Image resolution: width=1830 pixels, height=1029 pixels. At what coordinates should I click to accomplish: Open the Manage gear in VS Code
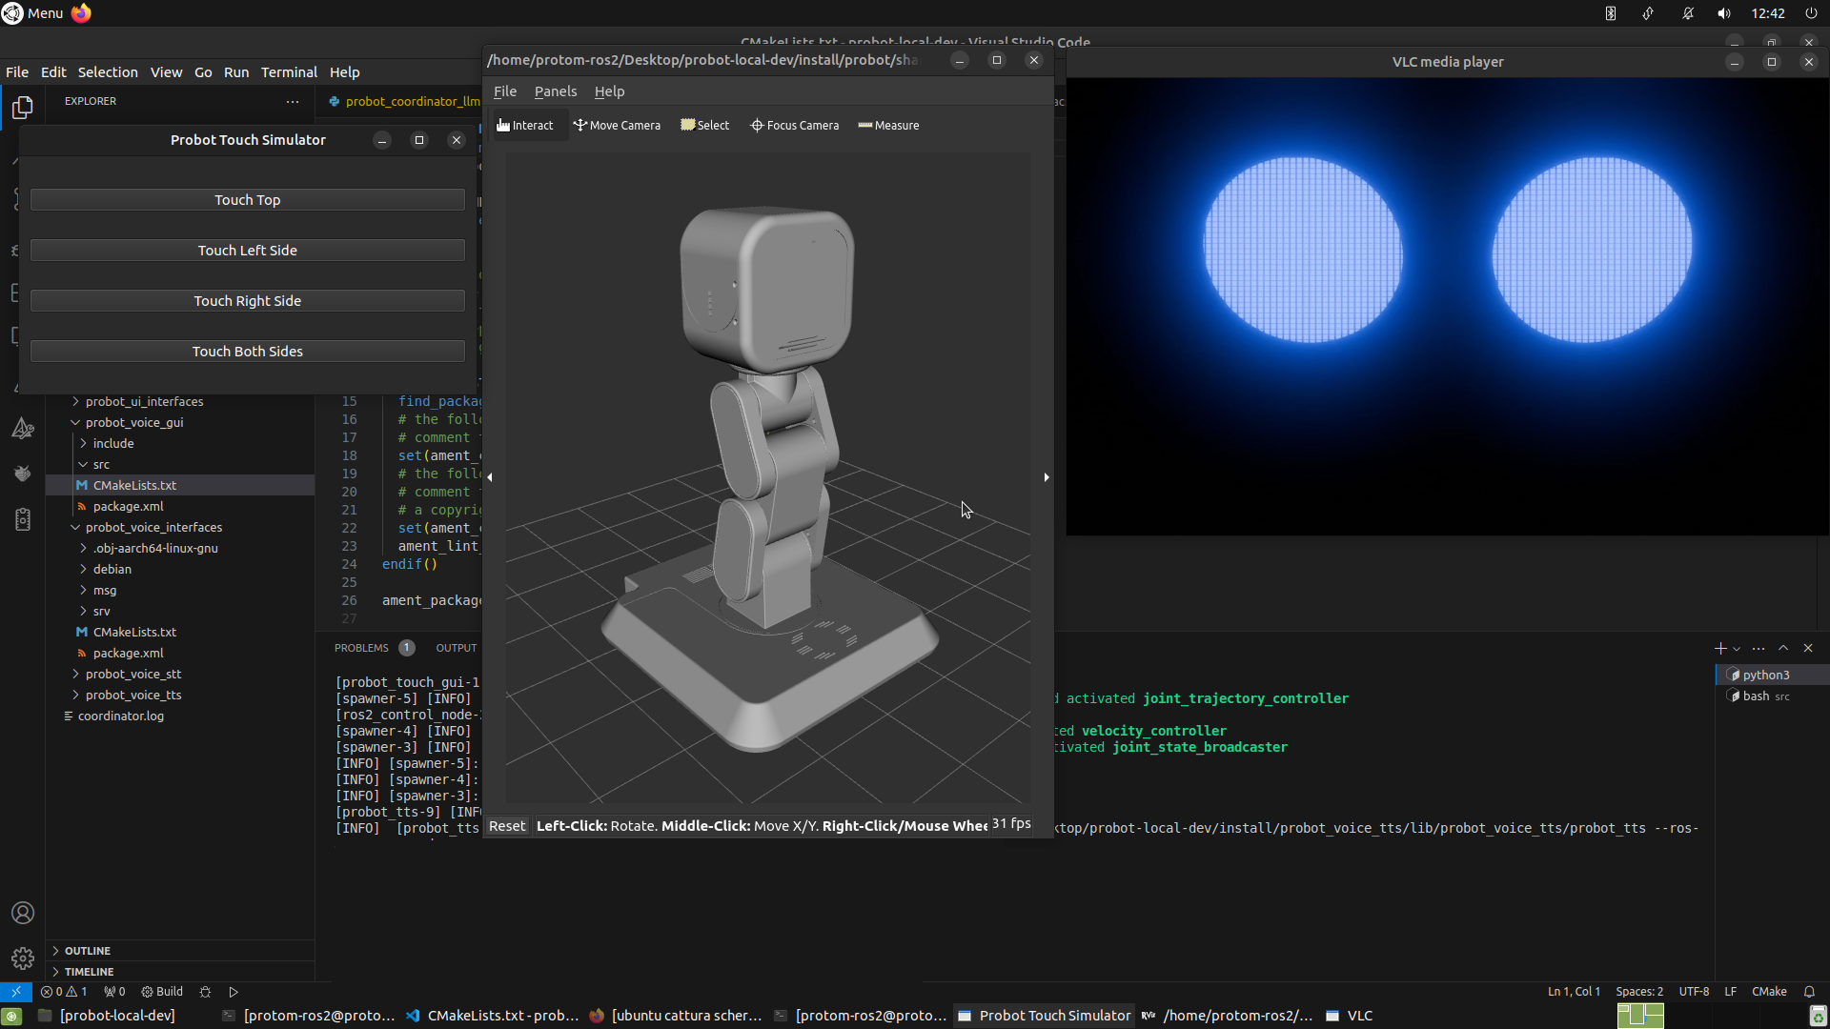click(x=23, y=958)
